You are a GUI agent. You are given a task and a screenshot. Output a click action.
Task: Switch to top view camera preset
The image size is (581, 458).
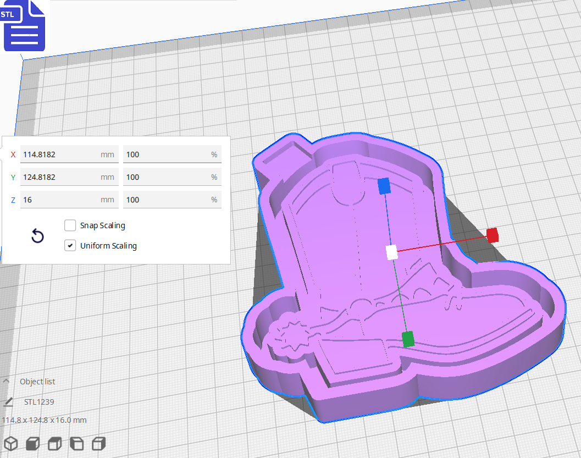[x=54, y=443]
